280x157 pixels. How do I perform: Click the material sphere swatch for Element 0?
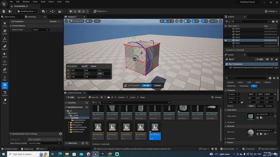pyautogui.click(x=251, y=133)
